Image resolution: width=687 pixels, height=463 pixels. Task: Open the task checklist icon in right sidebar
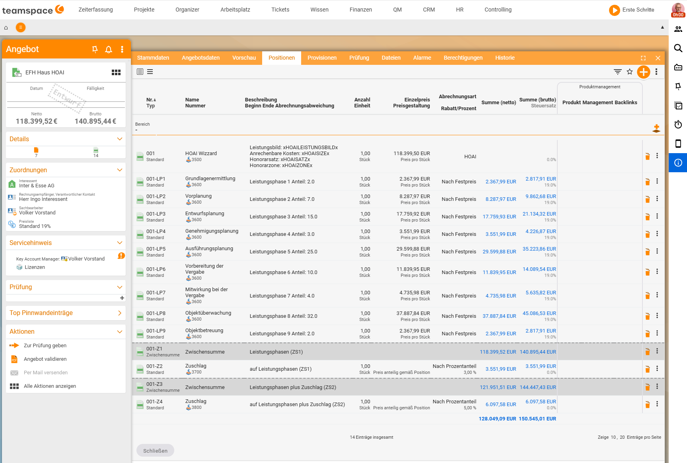coord(678,105)
